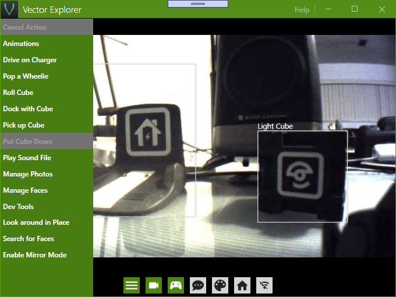Select Drive on Charger
396x297 pixels.
pos(47,60)
